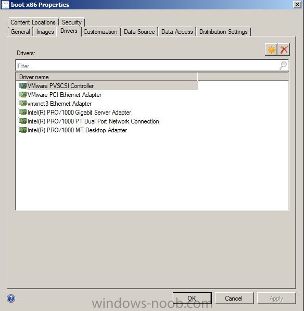Close the boot x86 Properties dialog
The width and height of the screenshot is (304, 311).
click(297, 4)
